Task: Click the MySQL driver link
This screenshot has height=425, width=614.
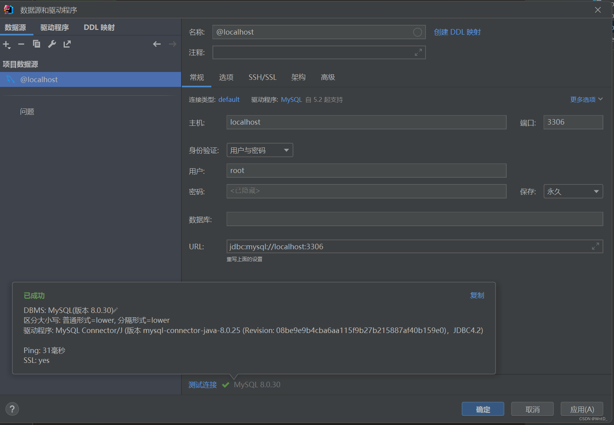Action: tap(291, 99)
